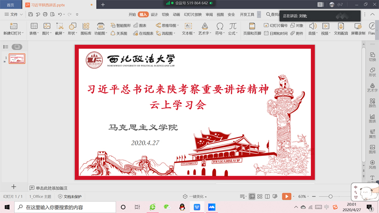Click the 公式 formula icon
The width and height of the screenshot is (379, 213).
(x=233, y=29)
